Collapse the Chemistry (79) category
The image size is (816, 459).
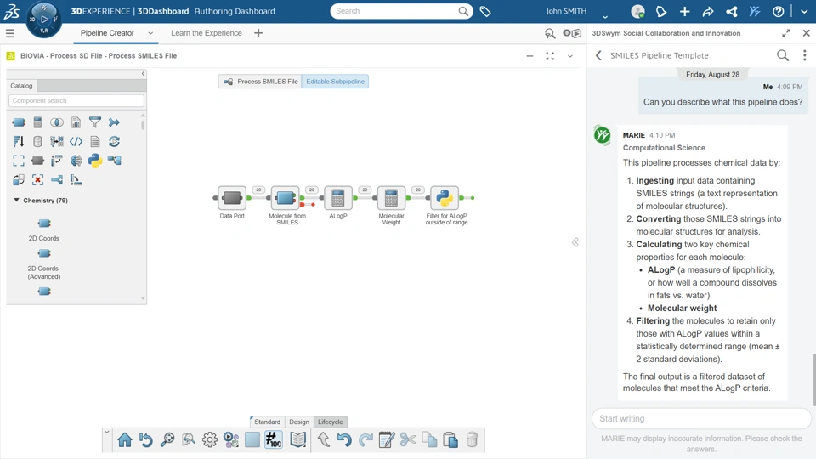(x=16, y=200)
